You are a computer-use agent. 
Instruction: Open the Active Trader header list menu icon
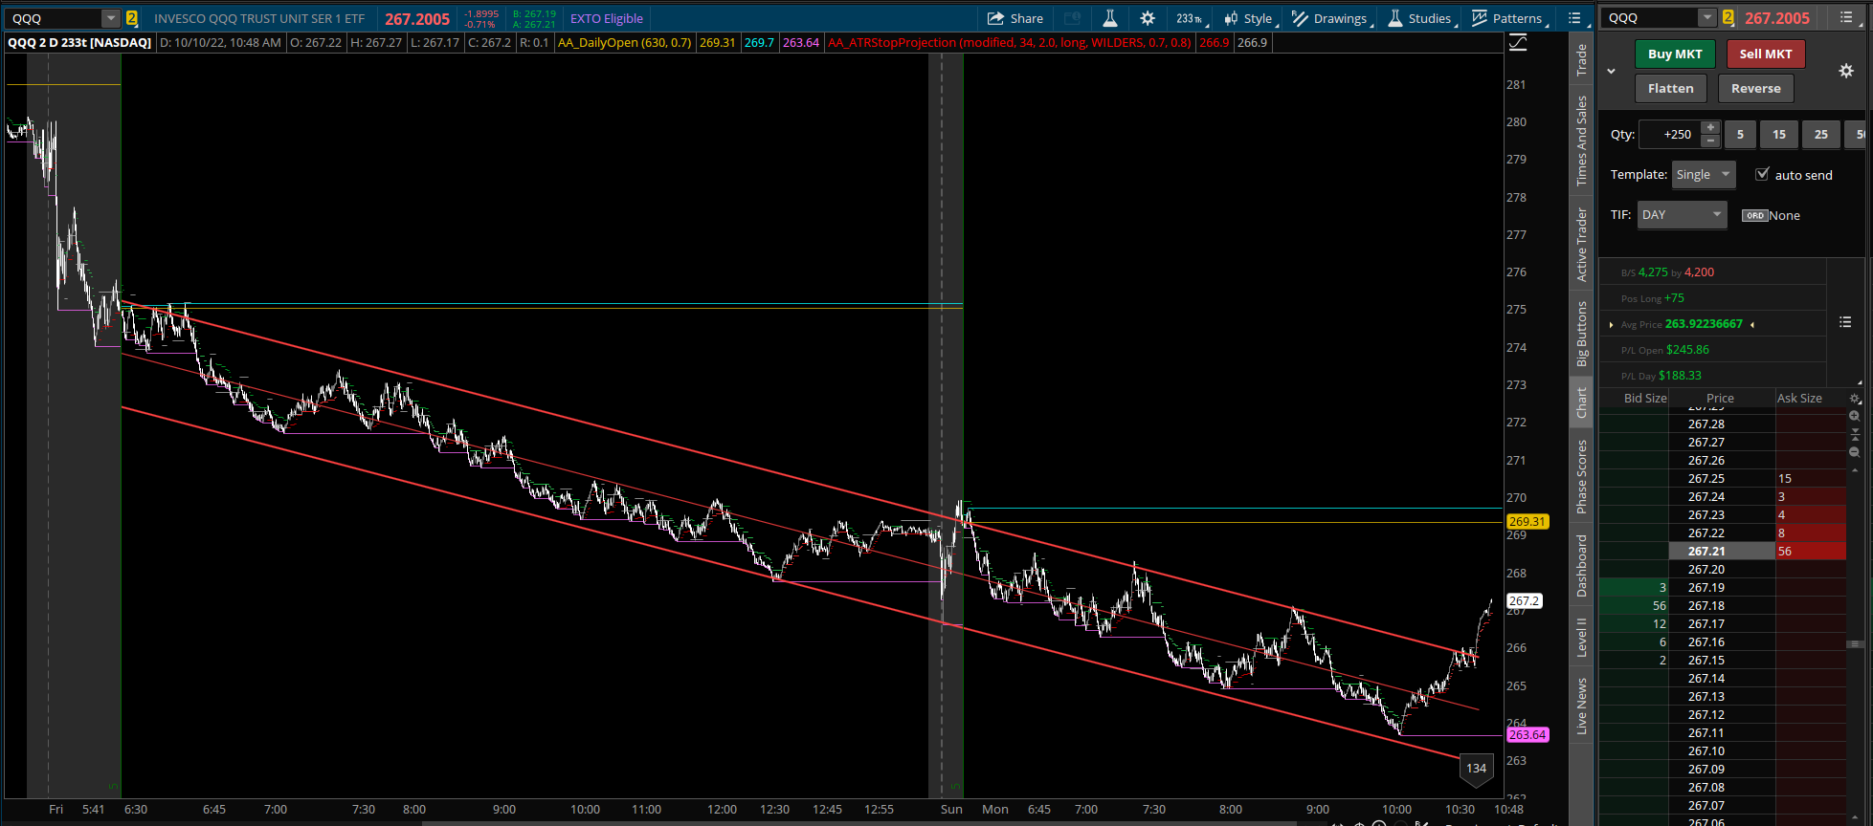click(x=1846, y=17)
